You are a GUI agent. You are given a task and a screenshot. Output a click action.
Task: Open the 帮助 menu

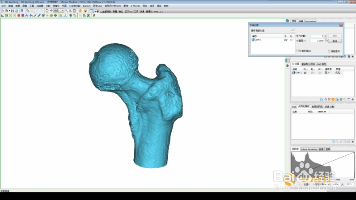166,6
